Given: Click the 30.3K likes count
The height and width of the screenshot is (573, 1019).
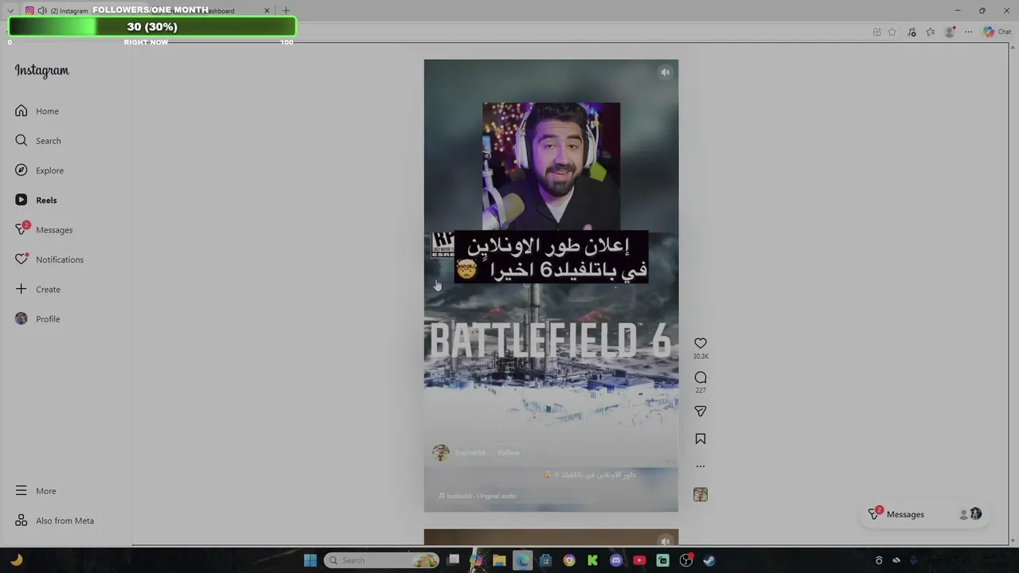Looking at the screenshot, I should pos(701,357).
